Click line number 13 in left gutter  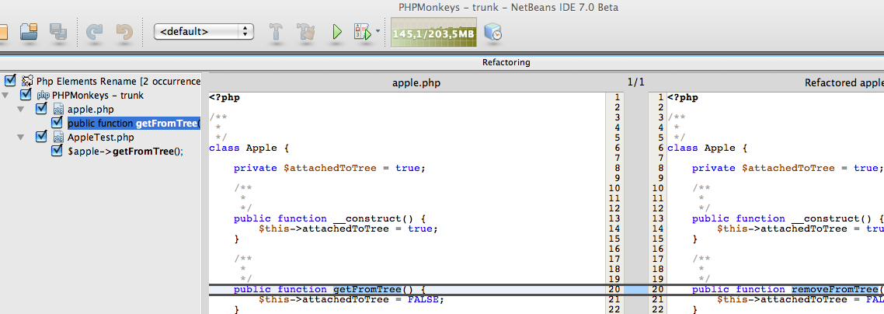[x=614, y=218]
